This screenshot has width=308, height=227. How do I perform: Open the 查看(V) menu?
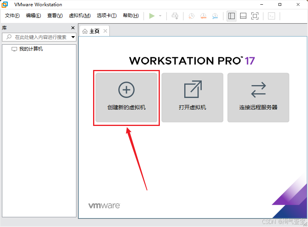point(55,16)
